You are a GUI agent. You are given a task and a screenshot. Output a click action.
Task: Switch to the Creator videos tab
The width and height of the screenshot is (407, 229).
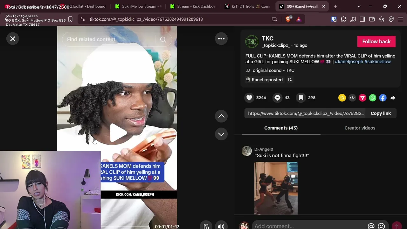pos(360,128)
